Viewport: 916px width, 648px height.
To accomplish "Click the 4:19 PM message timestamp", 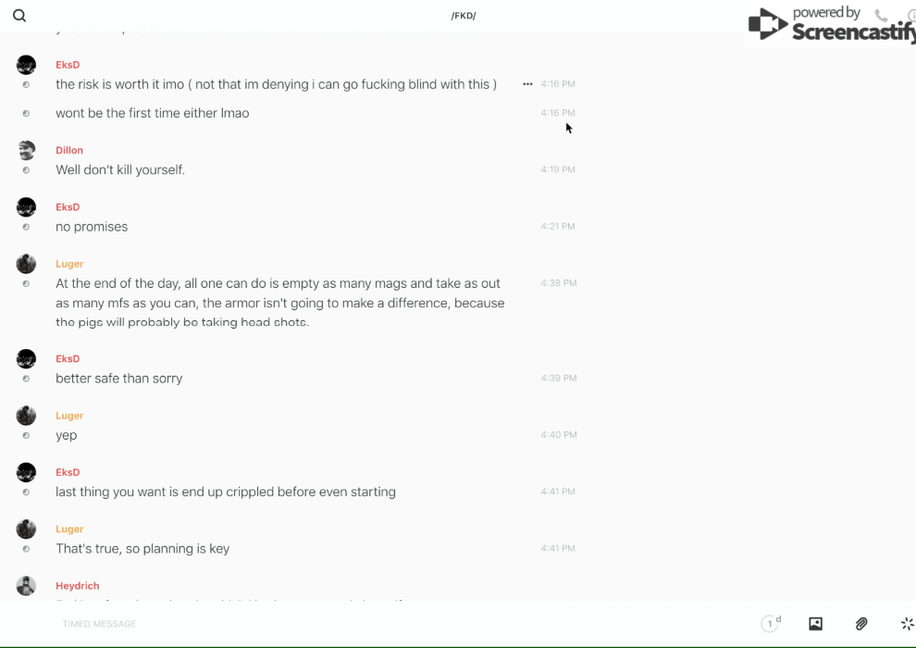I will pyautogui.click(x=558, y=170).
